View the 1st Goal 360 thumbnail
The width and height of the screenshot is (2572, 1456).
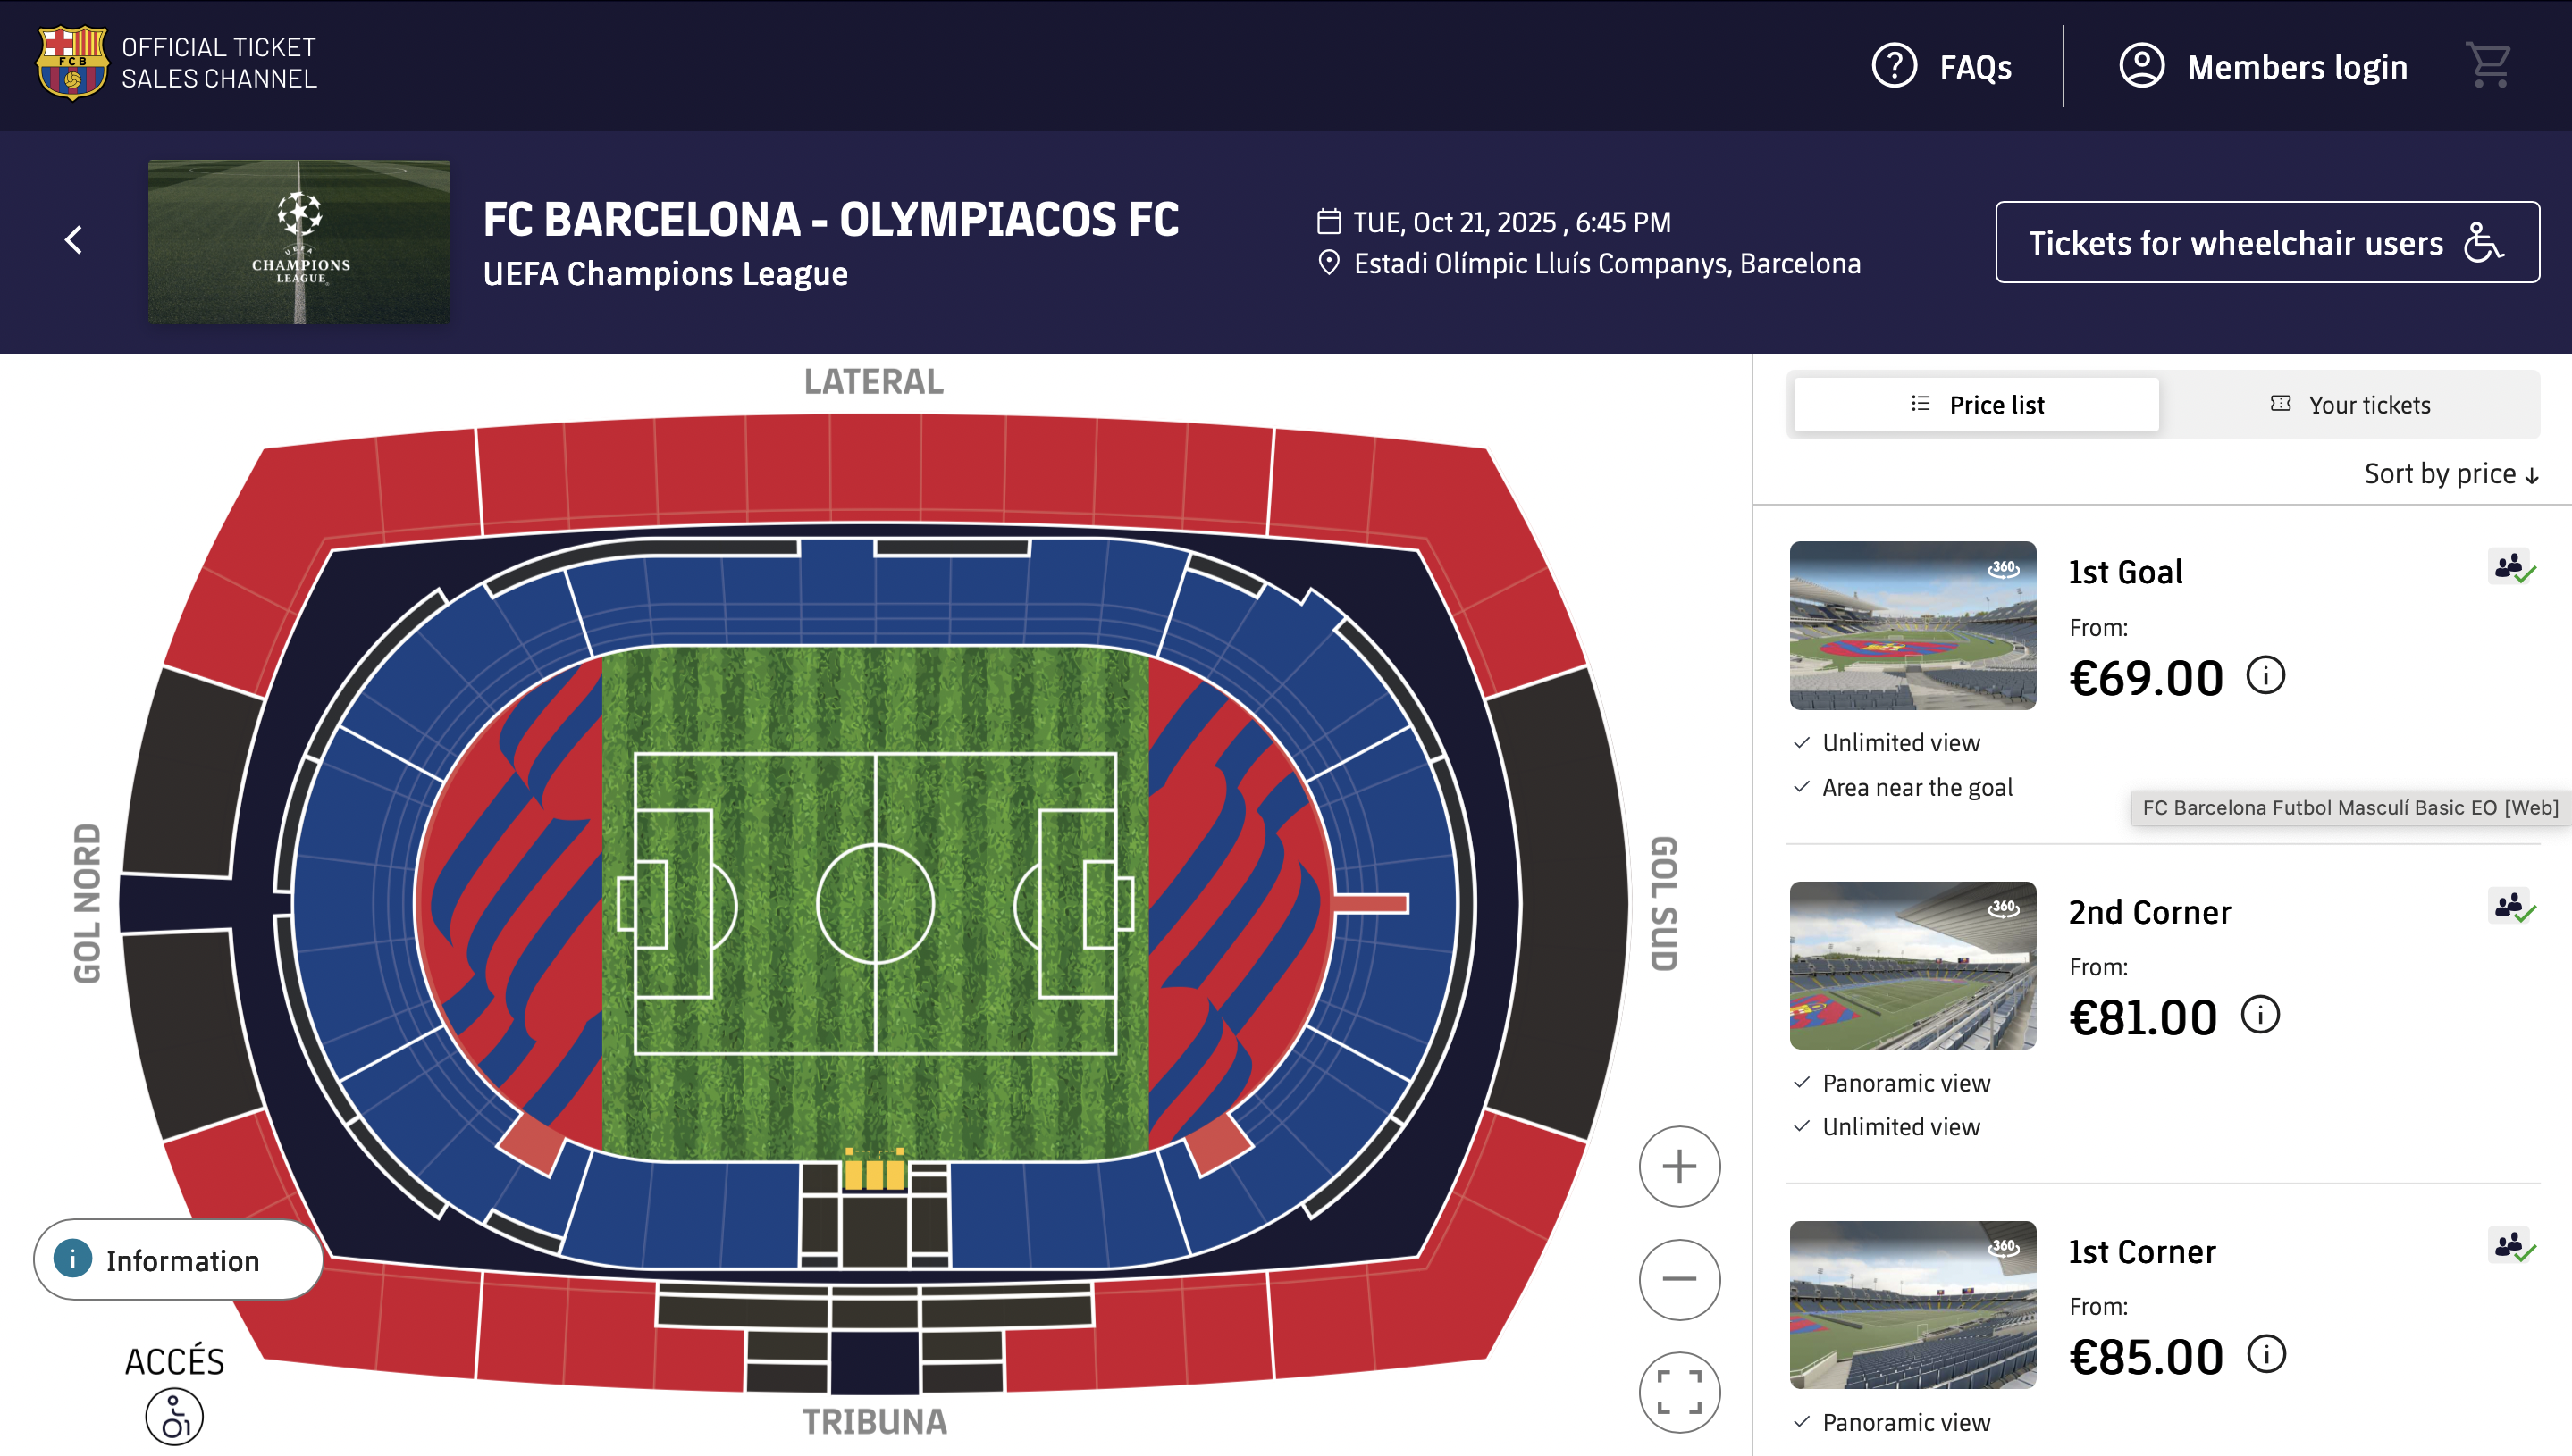pos(1912,626)
